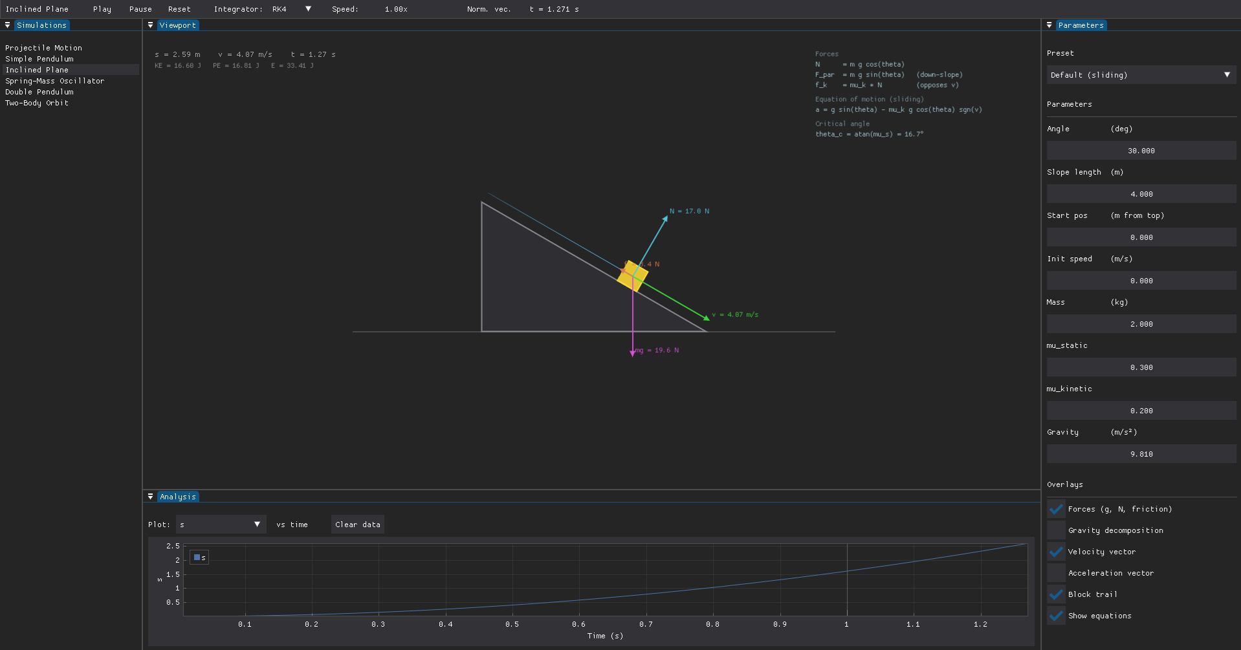This screenshot has width=1241, height=650.
Task: Select Double Pendulum simulation
Action: (x=70, y=92)
